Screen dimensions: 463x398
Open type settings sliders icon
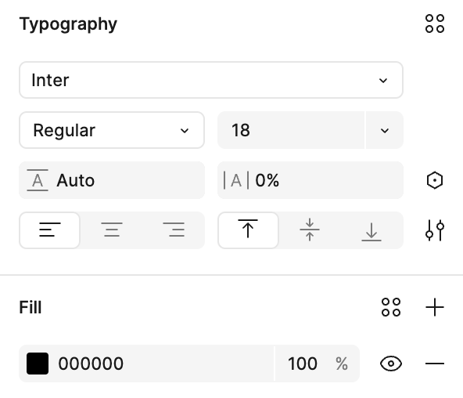tap(435, 230)
